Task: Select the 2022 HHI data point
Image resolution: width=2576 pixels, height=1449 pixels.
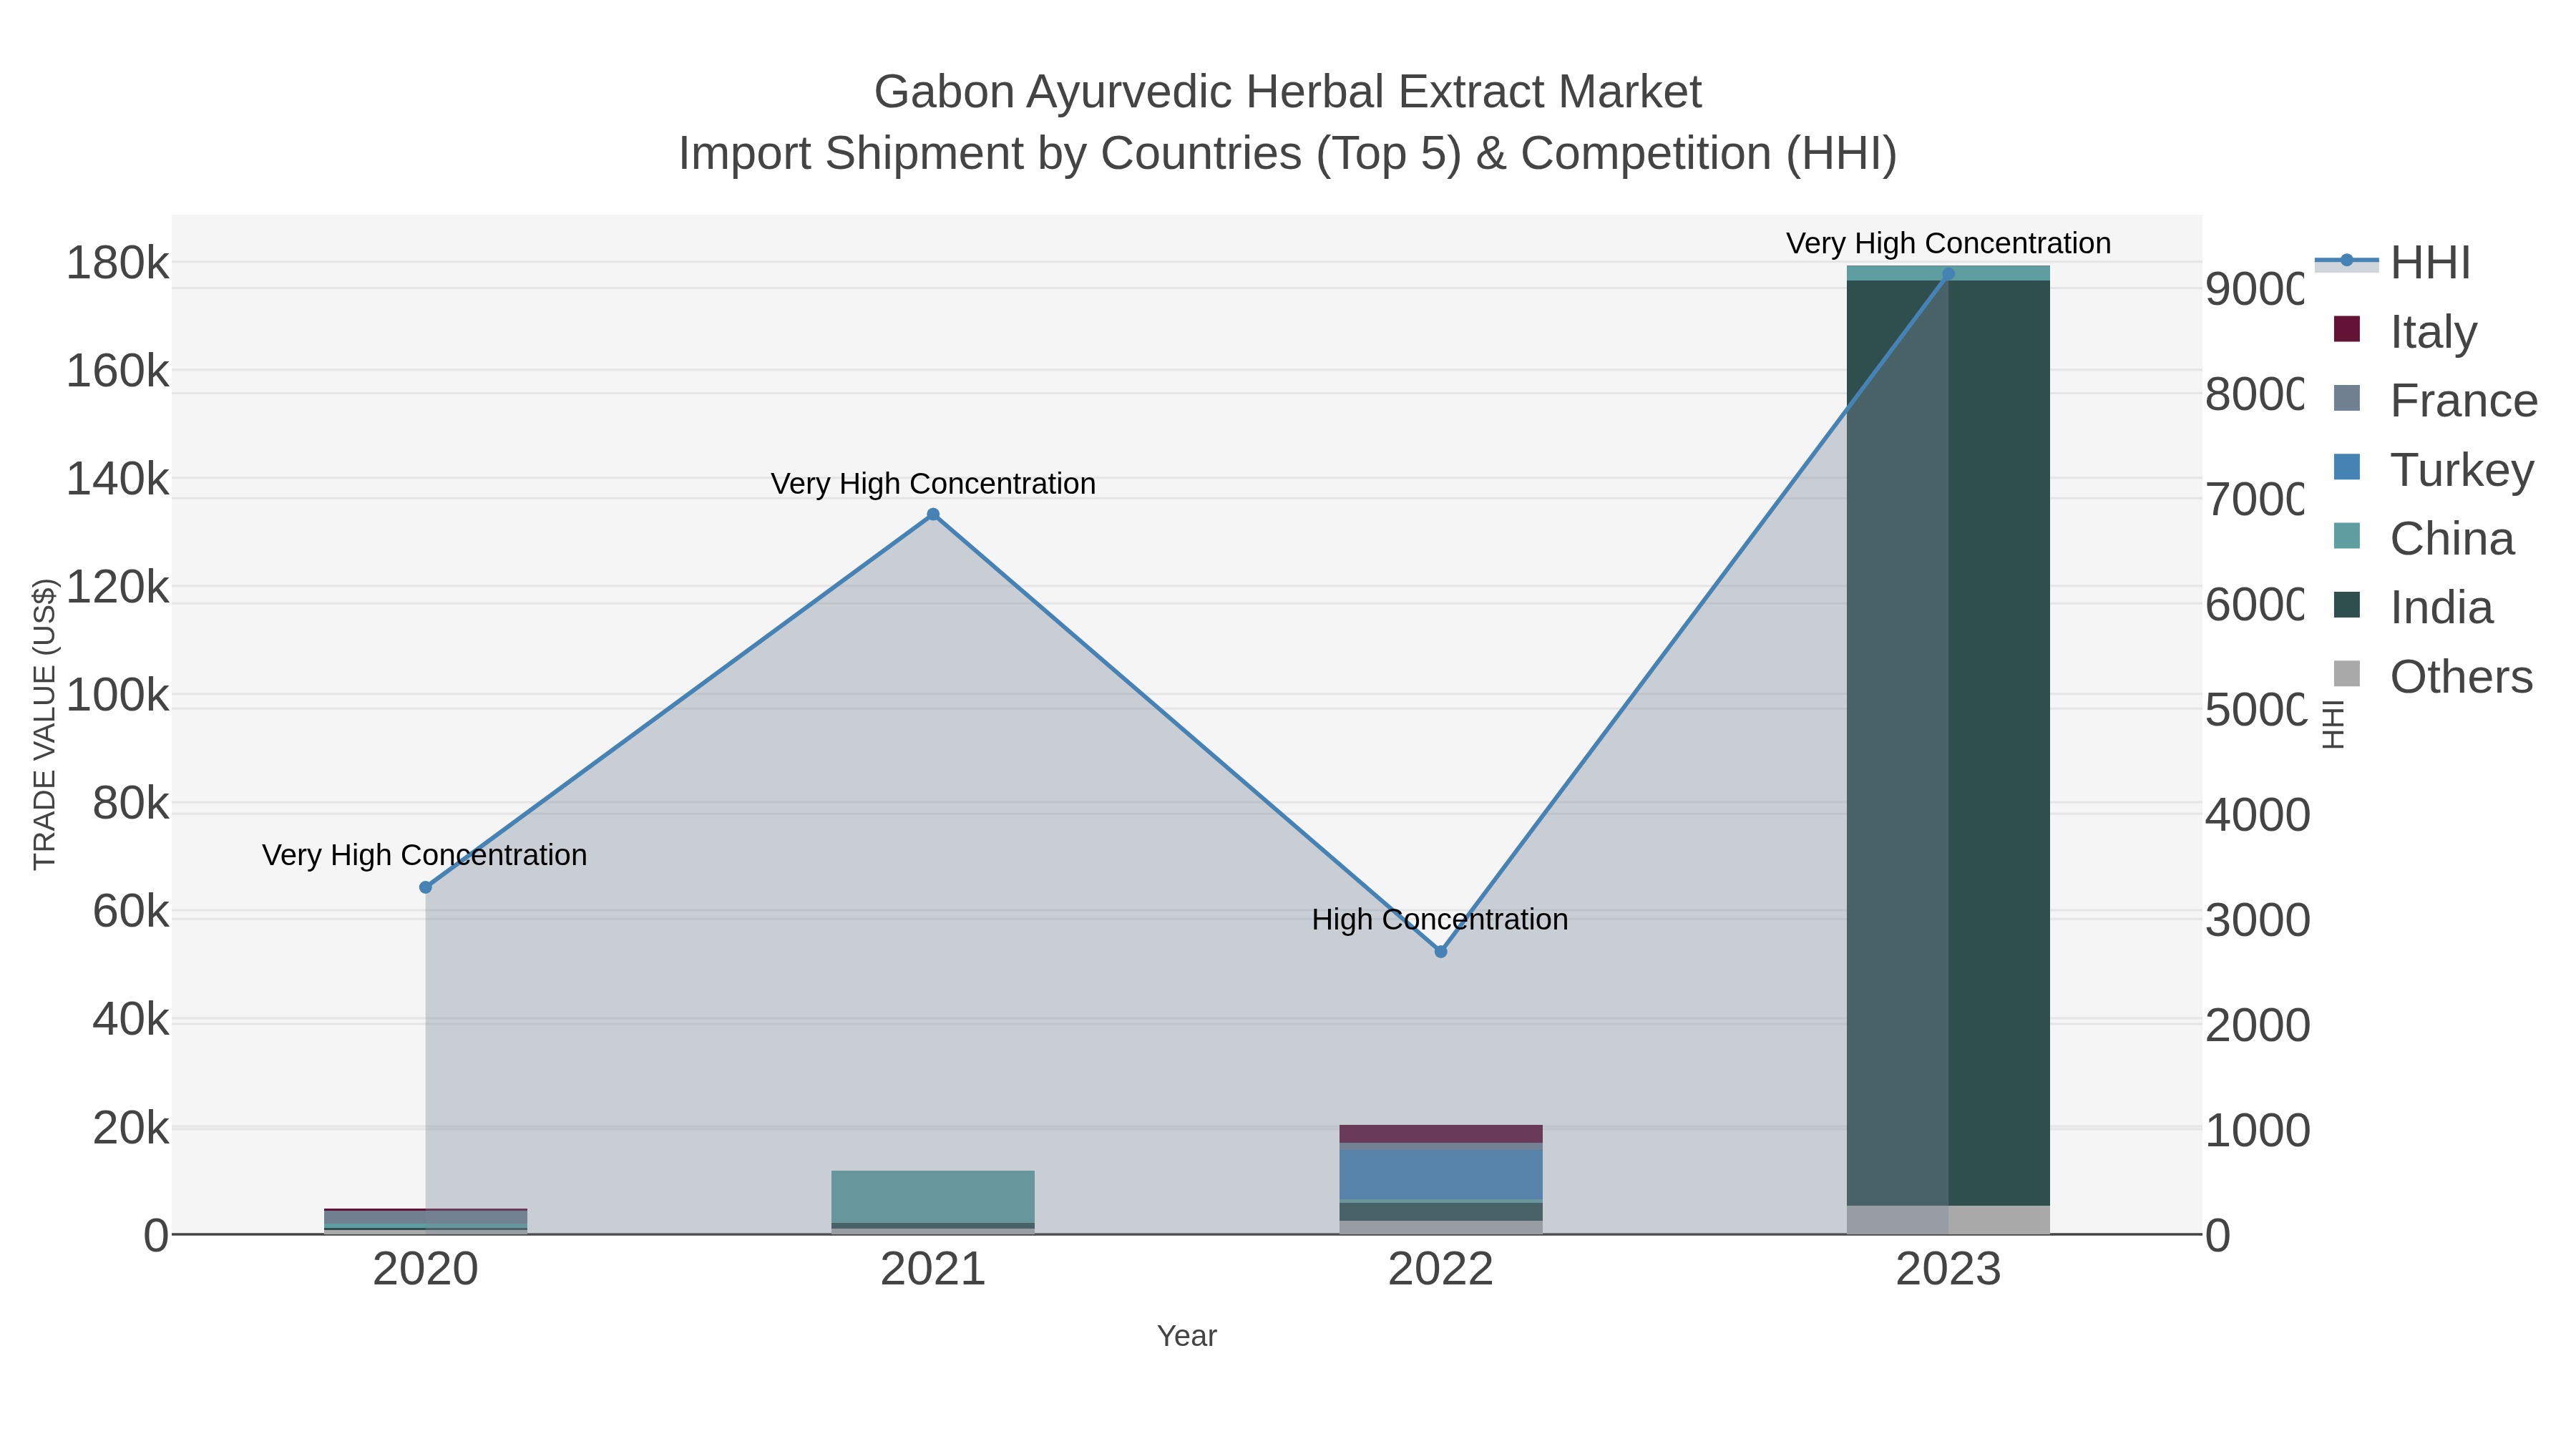Action: (1440, 952)
